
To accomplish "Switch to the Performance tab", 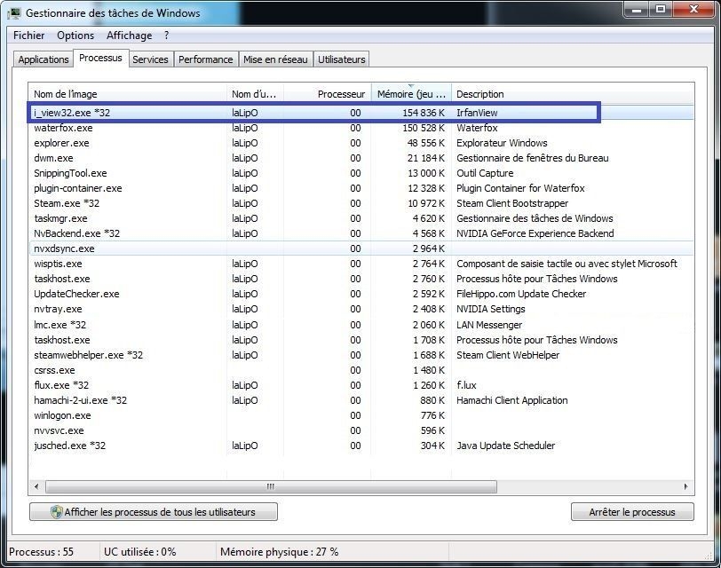I will (x=205, y=59).
